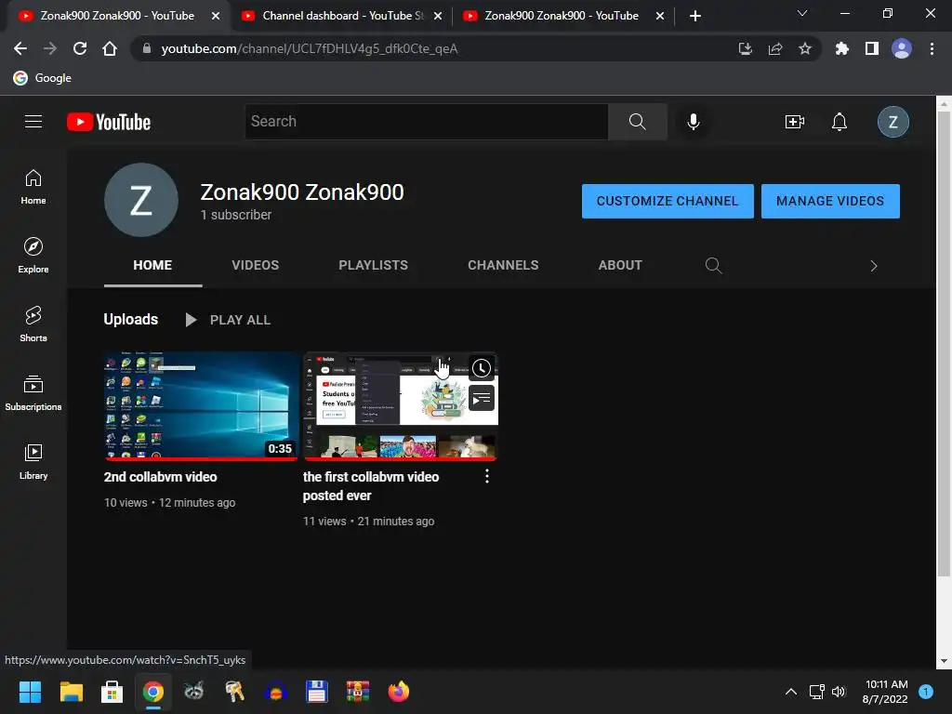Open Shorts in the sidebar
Image resolution: width=952 pixels, height=714 pixels.
pyautogui.click(x=33, y=324)
